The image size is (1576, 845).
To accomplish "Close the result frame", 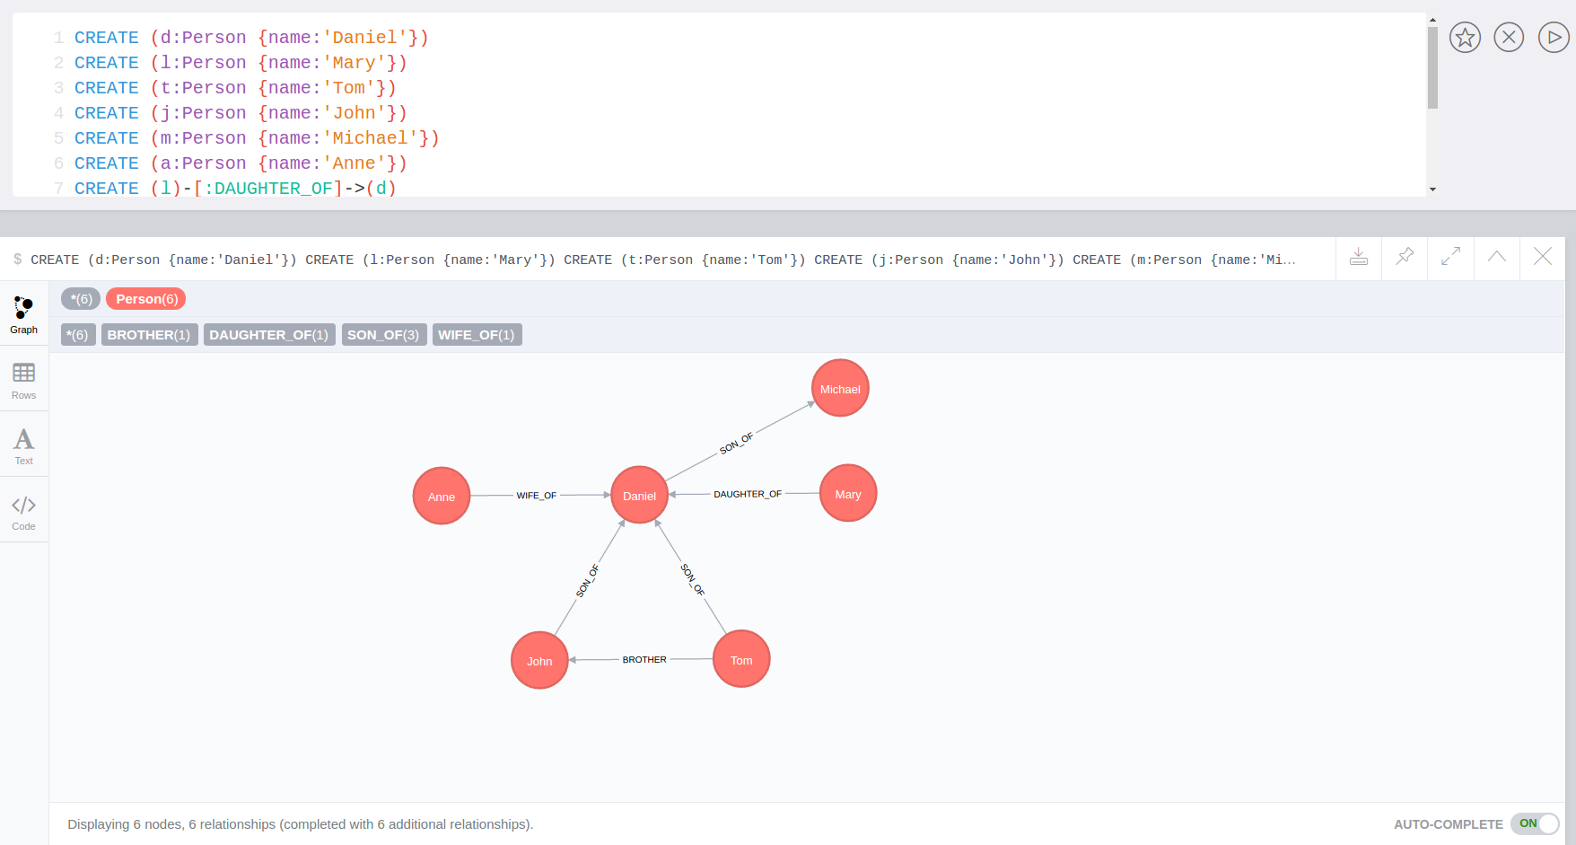I will pos(1542,258).
